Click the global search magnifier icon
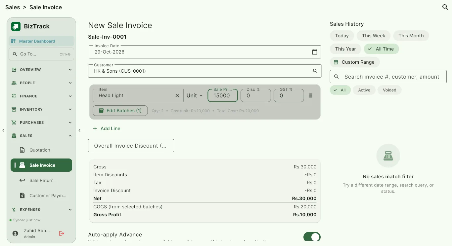452x246 pixels. pyautogui.click(x=445, y=7)
